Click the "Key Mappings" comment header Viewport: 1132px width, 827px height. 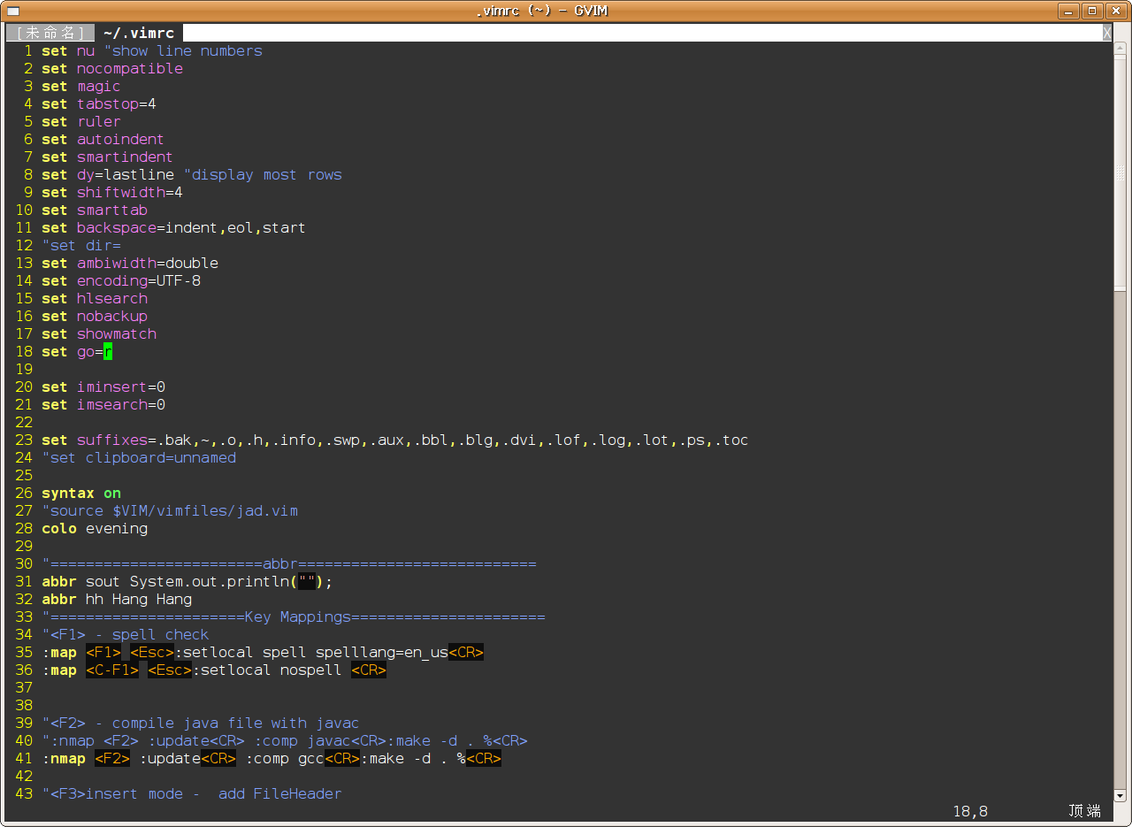[x=298, y=617]
